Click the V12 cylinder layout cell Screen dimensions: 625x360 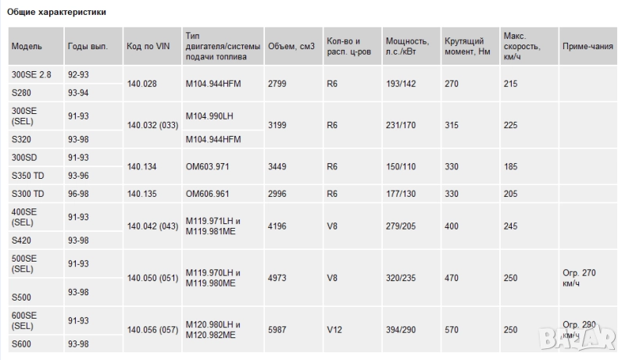[x=334, y=330]
